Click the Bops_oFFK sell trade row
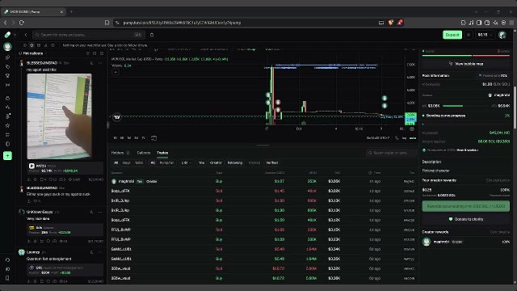The image size is (517, 291). pyautogui.click(x=263, y=191)
